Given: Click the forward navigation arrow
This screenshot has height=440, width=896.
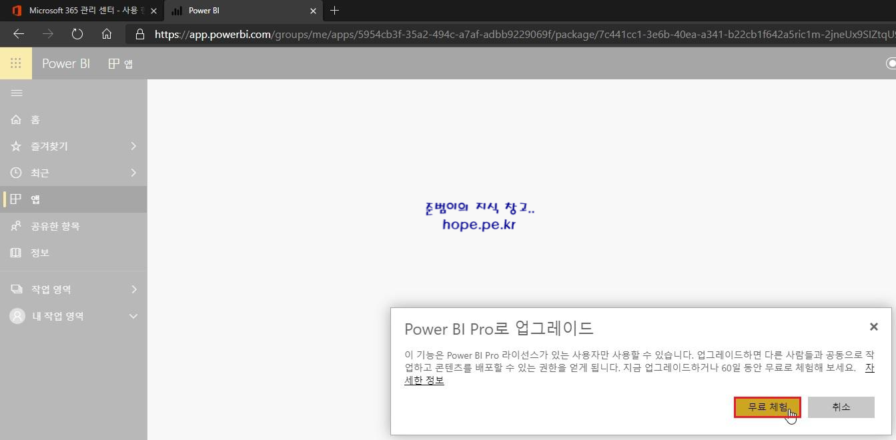Looking at the screenshot, I should point(48,34).
